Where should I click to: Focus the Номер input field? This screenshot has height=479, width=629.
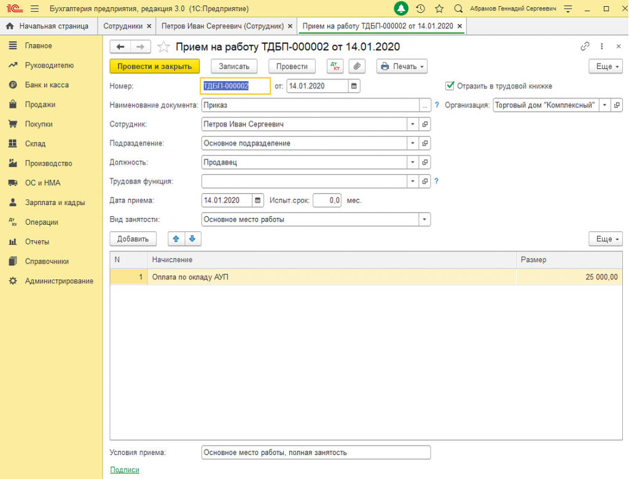tap(235, 86)
